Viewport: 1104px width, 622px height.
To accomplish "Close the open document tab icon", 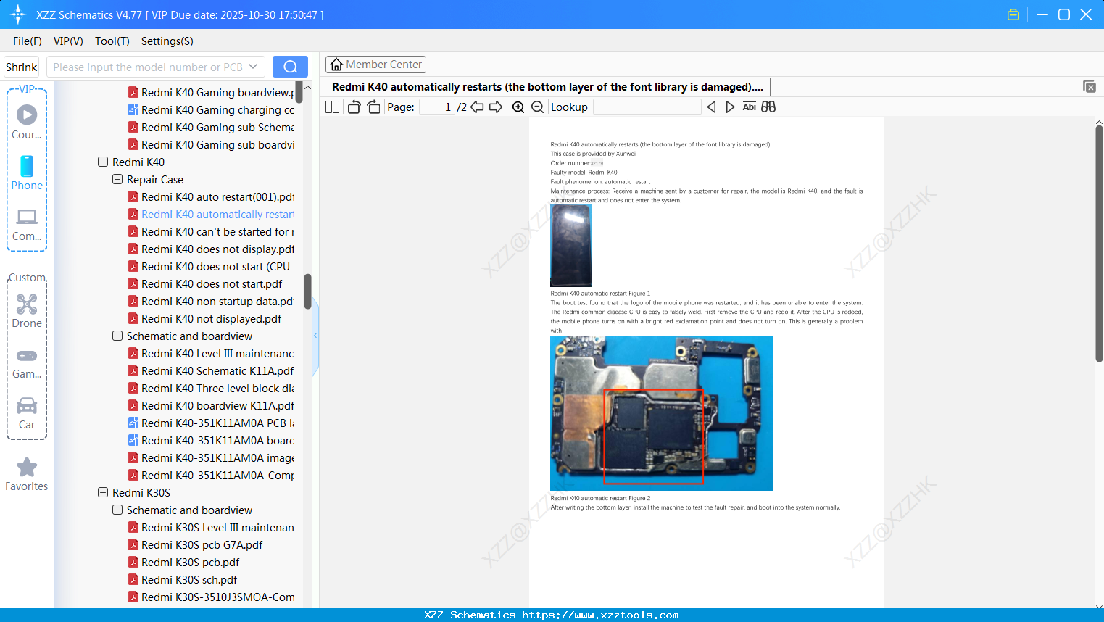I will (1090, 86).
